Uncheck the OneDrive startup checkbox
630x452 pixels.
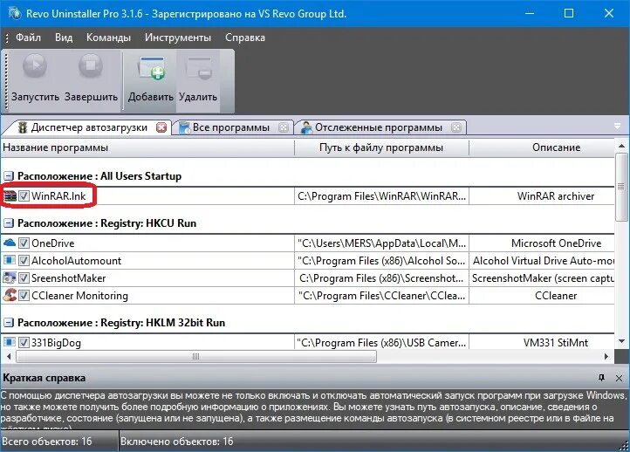(x=24, y=243)
